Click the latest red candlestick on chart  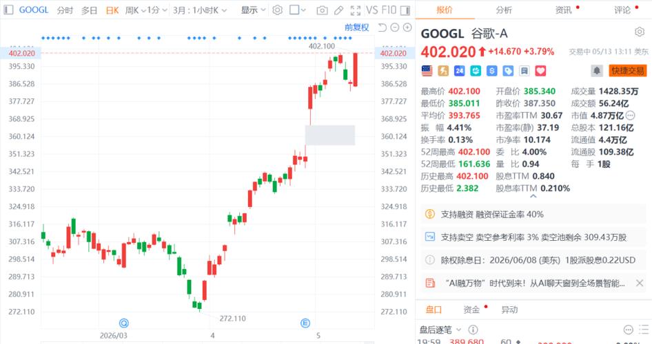(x=356, y=69)
